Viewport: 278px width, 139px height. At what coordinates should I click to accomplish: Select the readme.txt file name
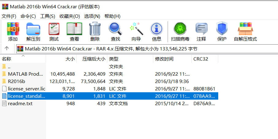(x=20, y=103)
